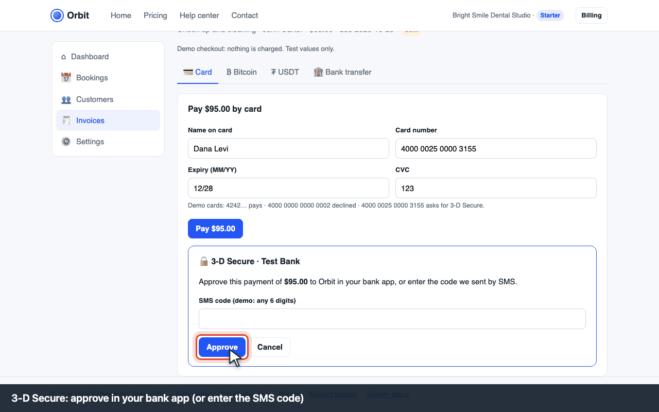Open Dashboard in the sidebar
This screenshot has width=659, height=412.
coord(108,57)
